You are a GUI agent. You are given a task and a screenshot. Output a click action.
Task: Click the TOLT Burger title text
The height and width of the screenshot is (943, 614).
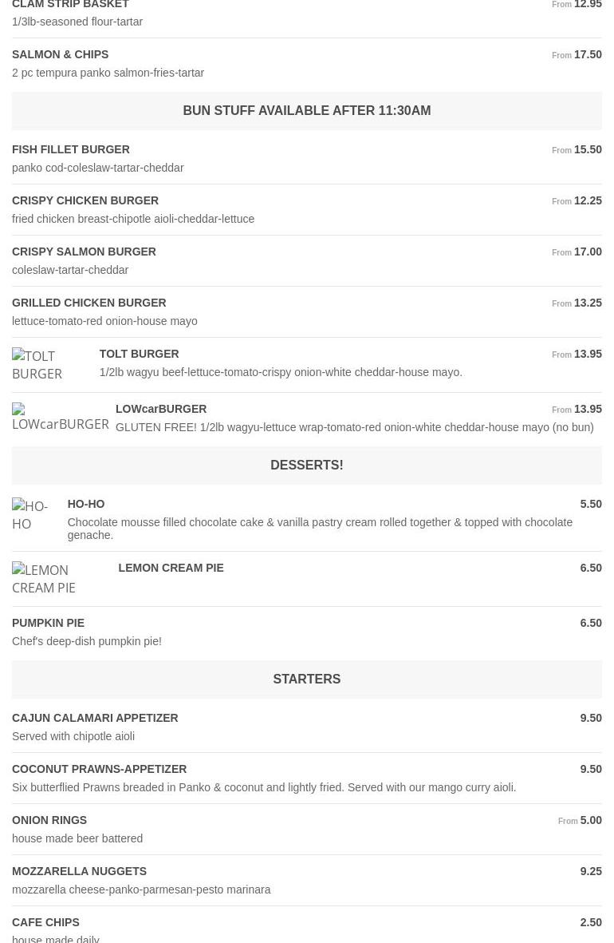pos(139,354)
